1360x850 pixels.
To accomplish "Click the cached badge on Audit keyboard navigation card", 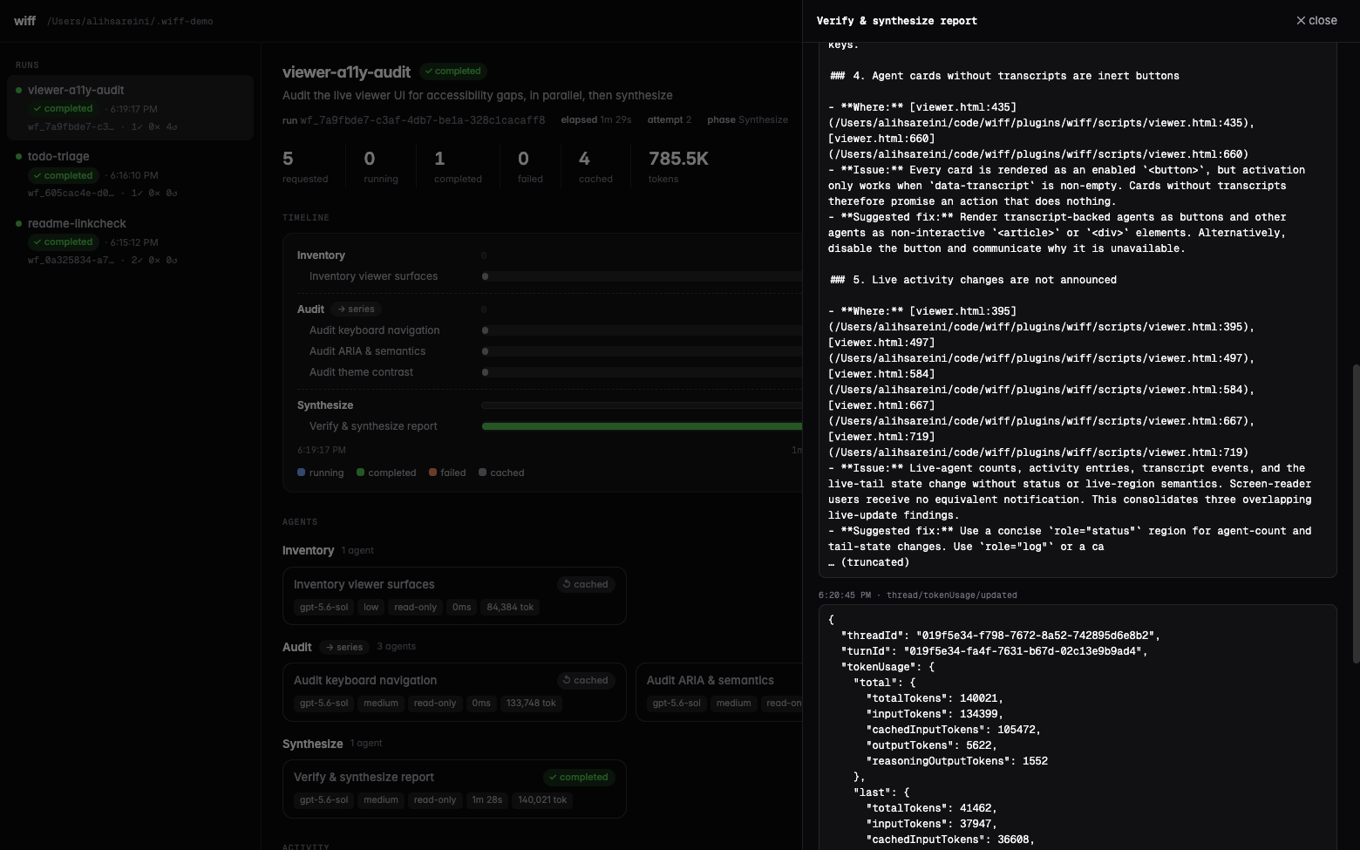I will [586, 680].
